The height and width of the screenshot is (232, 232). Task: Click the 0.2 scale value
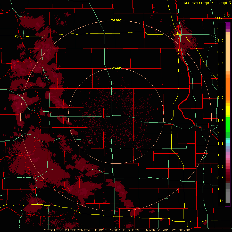(x=220, y=167)
